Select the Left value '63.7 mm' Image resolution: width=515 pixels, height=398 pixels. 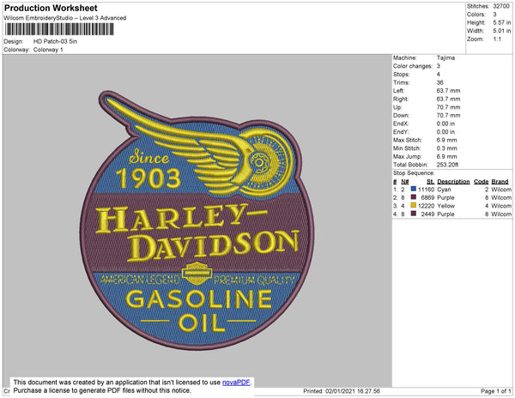pos(448,91)
